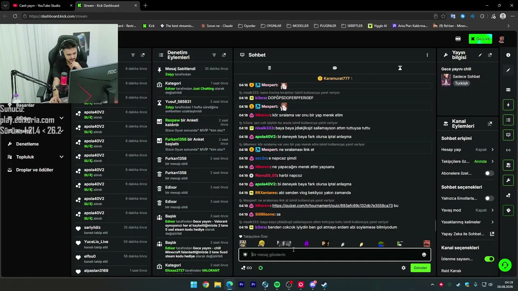Open Steam from the Windows taskbar
The height and width of the screenshot is (291, 518).
click(324, 285)
